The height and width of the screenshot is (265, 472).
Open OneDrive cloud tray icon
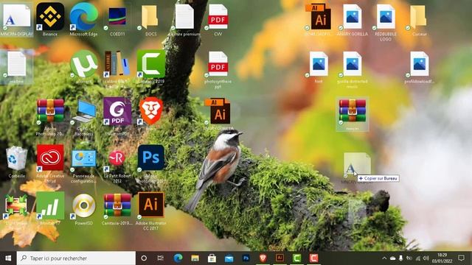coord(393,258)
